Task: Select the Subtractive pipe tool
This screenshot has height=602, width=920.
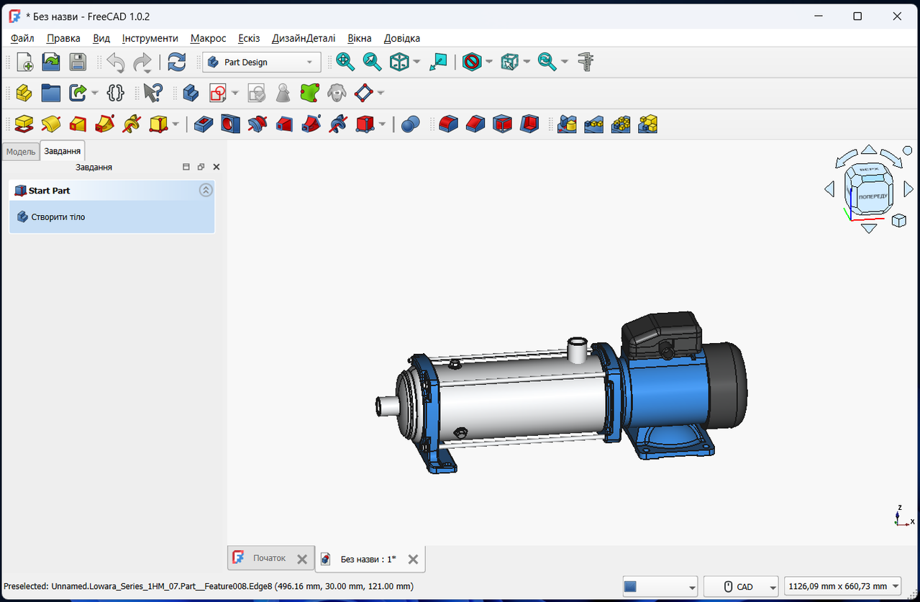Action: click(x=310, y=124)
